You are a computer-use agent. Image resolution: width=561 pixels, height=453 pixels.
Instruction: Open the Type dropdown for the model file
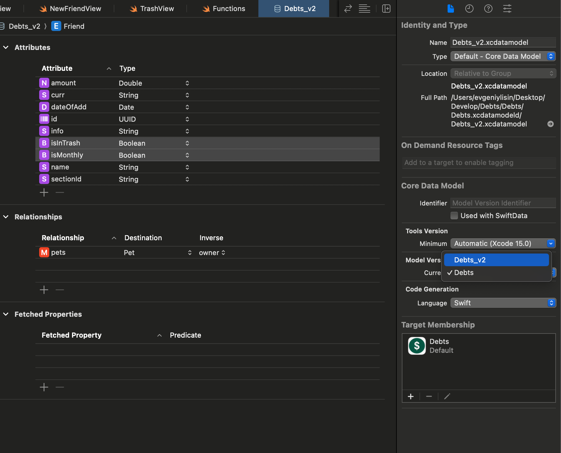[503, 56]
